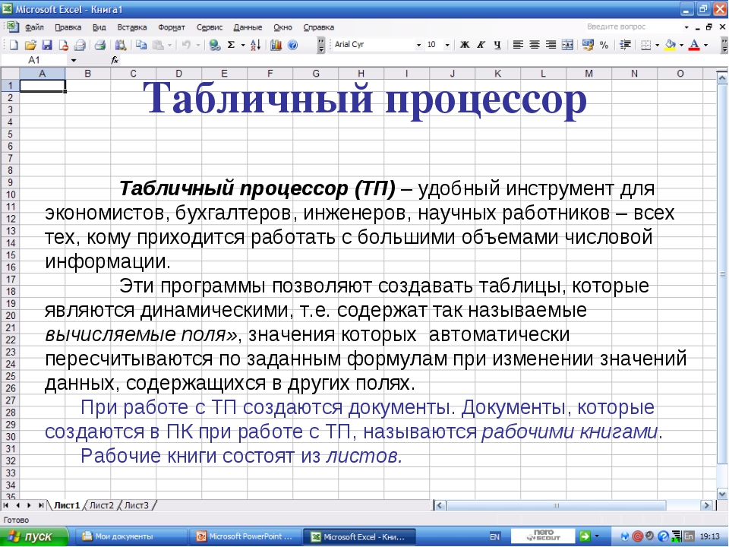This screenshot has width=729, height=547.
Task: Click the Sort Ascending icon
Action: tap(255, 45)
